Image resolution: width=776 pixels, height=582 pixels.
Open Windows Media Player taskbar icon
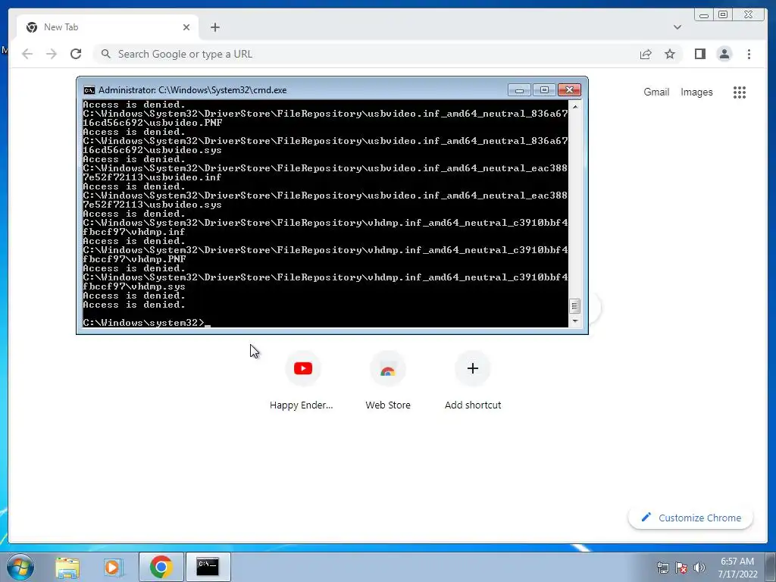(x=113, y=567)
